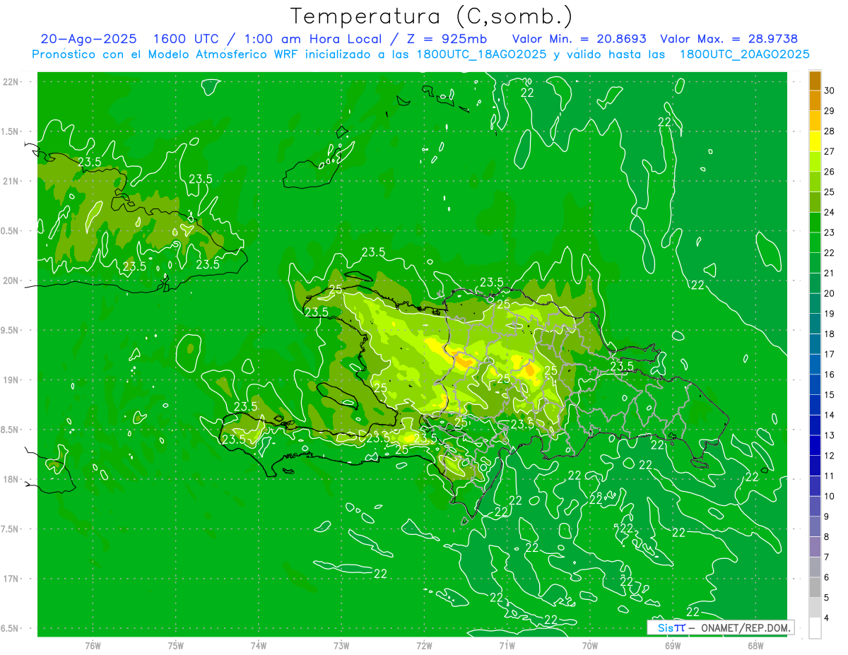Click the "1800UTC_20AGO2025" valid-until timestamp

[x=744, y=54]
